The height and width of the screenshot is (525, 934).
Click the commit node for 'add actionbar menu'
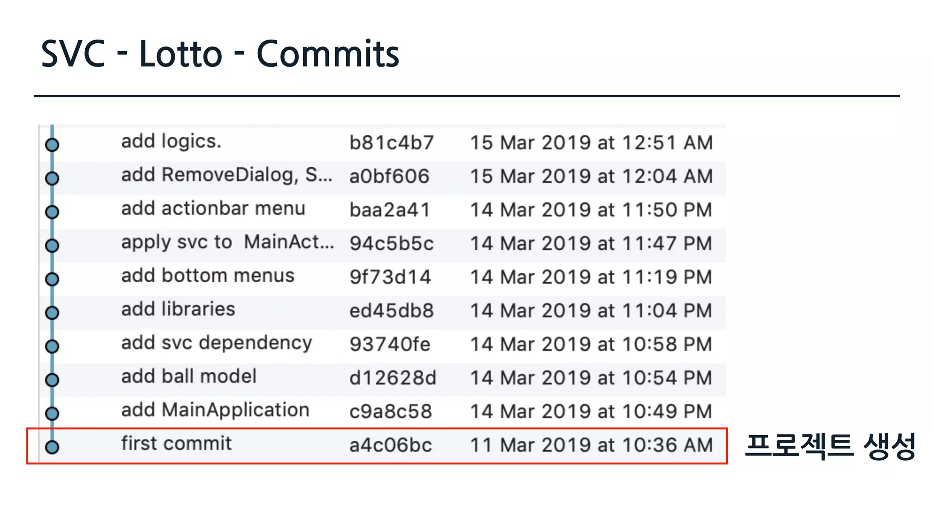coord(52,212)
